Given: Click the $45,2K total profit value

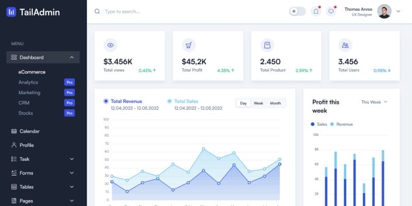Looking at the screenshot, I should pyautogui.click(x=194, y=62).
